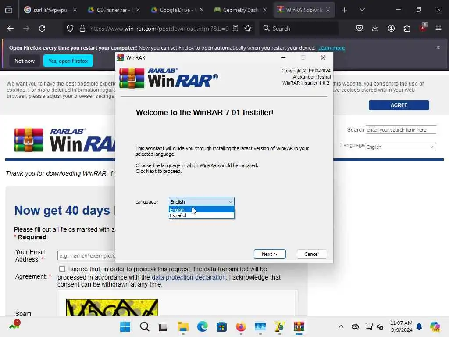Open the Firefox account icon

(x=391, y=29)
